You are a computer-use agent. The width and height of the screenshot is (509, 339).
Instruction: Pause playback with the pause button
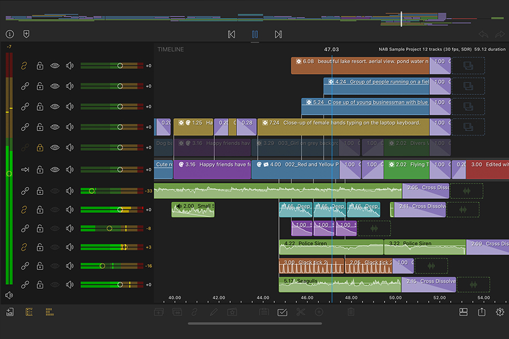255,34
